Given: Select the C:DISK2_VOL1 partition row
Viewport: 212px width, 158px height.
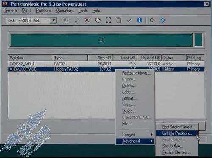Looking at the screenshot, I should 106,64.
